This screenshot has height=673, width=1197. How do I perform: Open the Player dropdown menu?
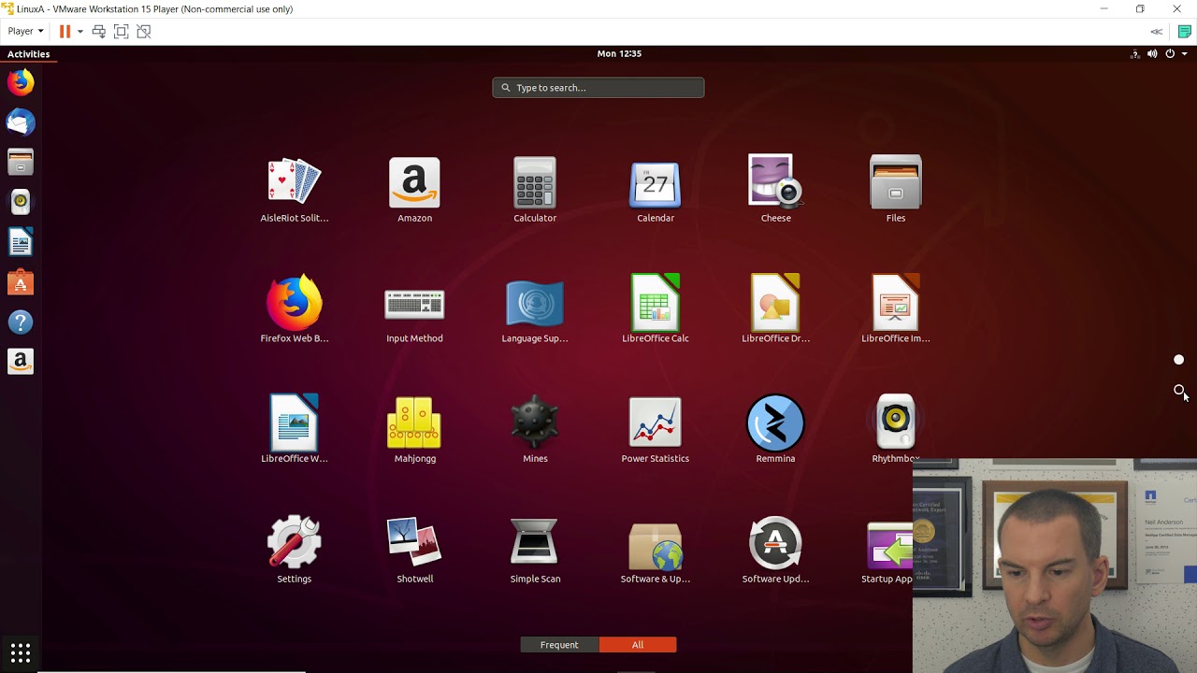(x=25, y=31)
